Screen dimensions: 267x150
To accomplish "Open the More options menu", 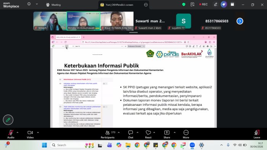I will [186, 134].
